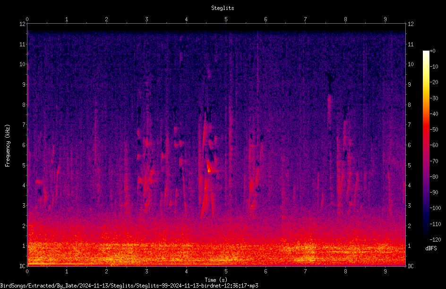
Task: Click the DC label on left axis
Action: click(x=23, y=266)
